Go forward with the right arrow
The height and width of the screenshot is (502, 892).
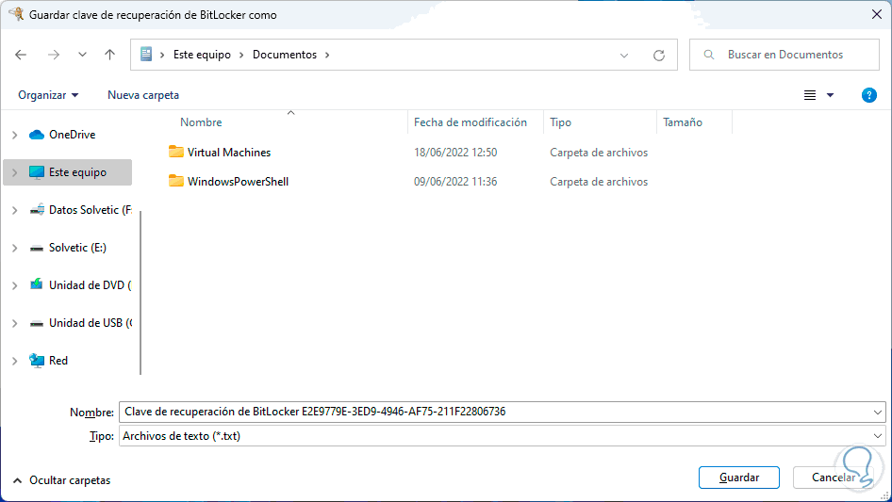(54, 55)
